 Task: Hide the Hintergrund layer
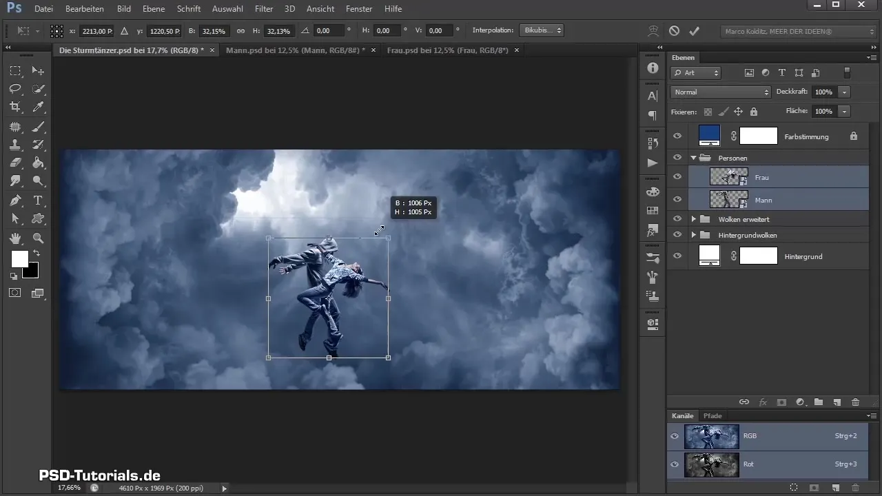677,256
